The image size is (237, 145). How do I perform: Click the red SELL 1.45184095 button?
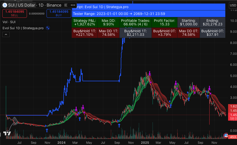pos(14,13)
